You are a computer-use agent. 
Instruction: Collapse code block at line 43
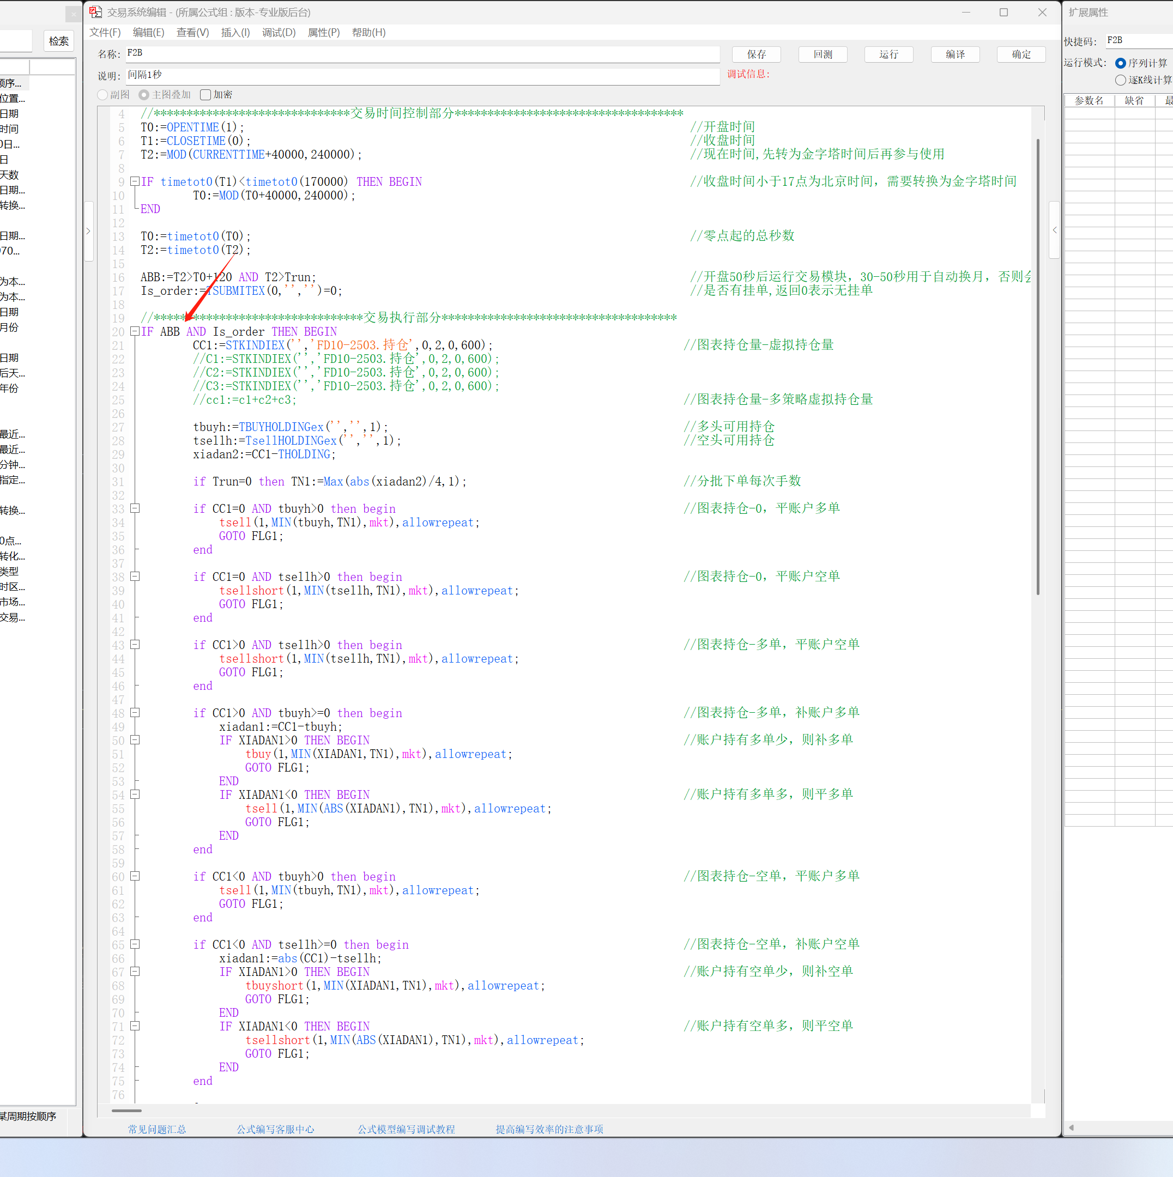point(135,645)
